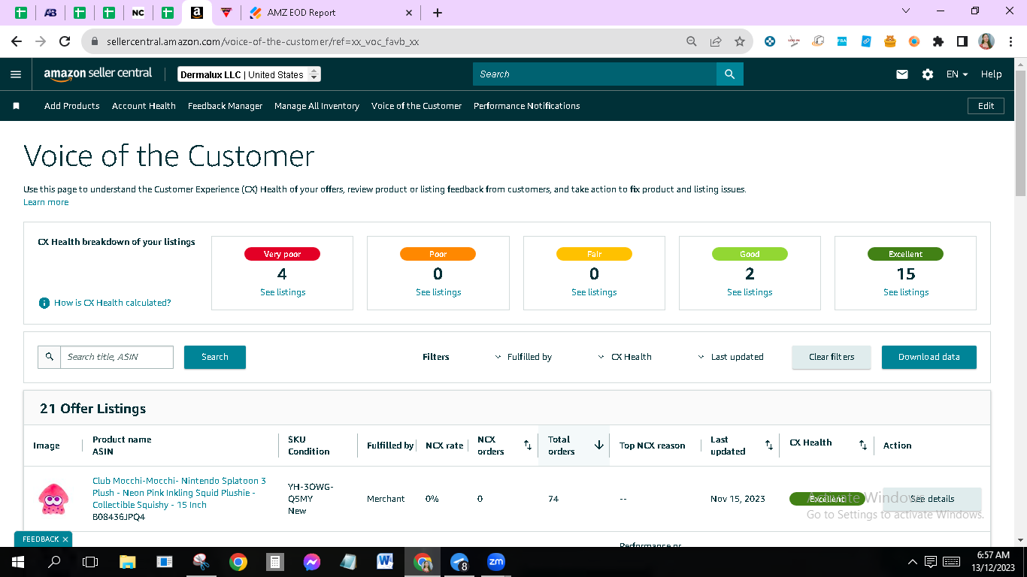Click the pink squid plush thumbnail
The width and height of the screenshot is (1027, 577).
[53, 499]
